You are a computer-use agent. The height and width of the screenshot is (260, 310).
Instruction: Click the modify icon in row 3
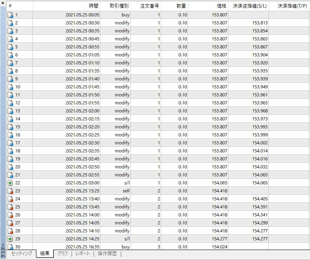click(x=10, y=31)
